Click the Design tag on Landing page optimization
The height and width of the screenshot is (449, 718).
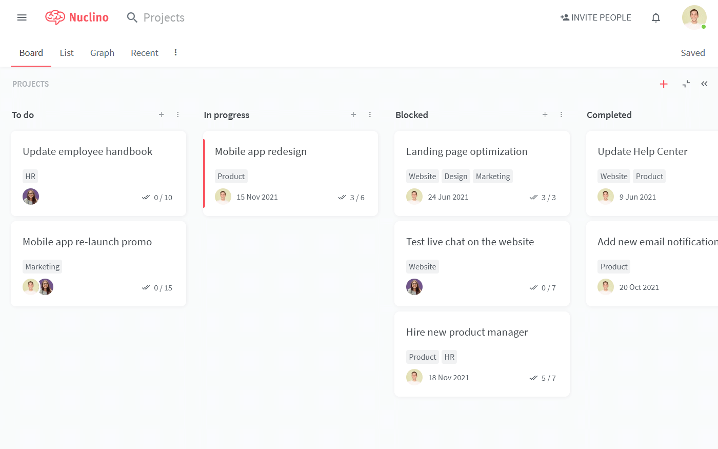click(456, 176)
